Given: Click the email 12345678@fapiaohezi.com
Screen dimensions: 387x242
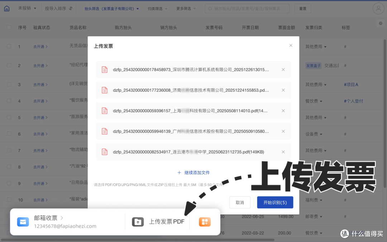Looking at the screenshot, I should (65, 226).
